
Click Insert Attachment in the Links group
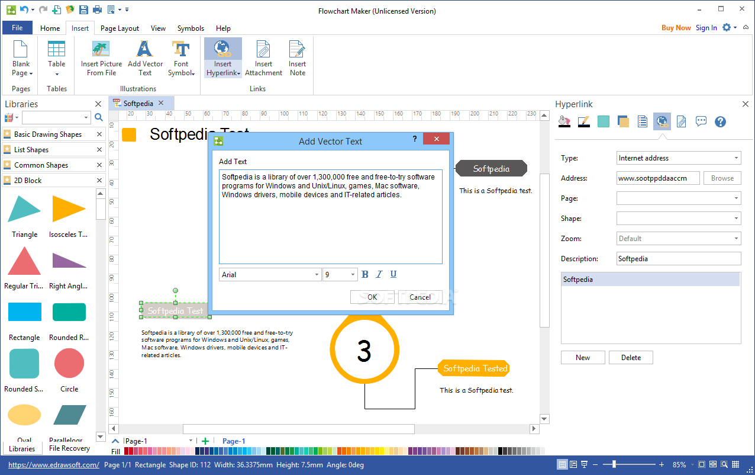click(263, 59)
